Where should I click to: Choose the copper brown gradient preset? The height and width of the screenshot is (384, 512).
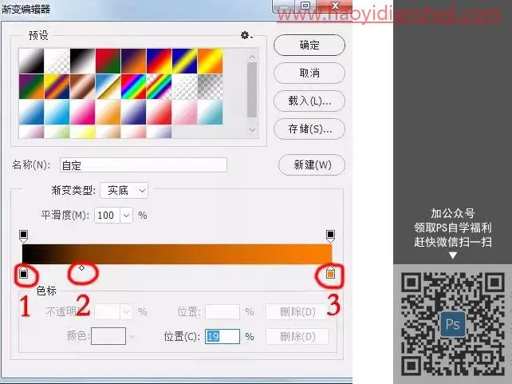(83, 86)
